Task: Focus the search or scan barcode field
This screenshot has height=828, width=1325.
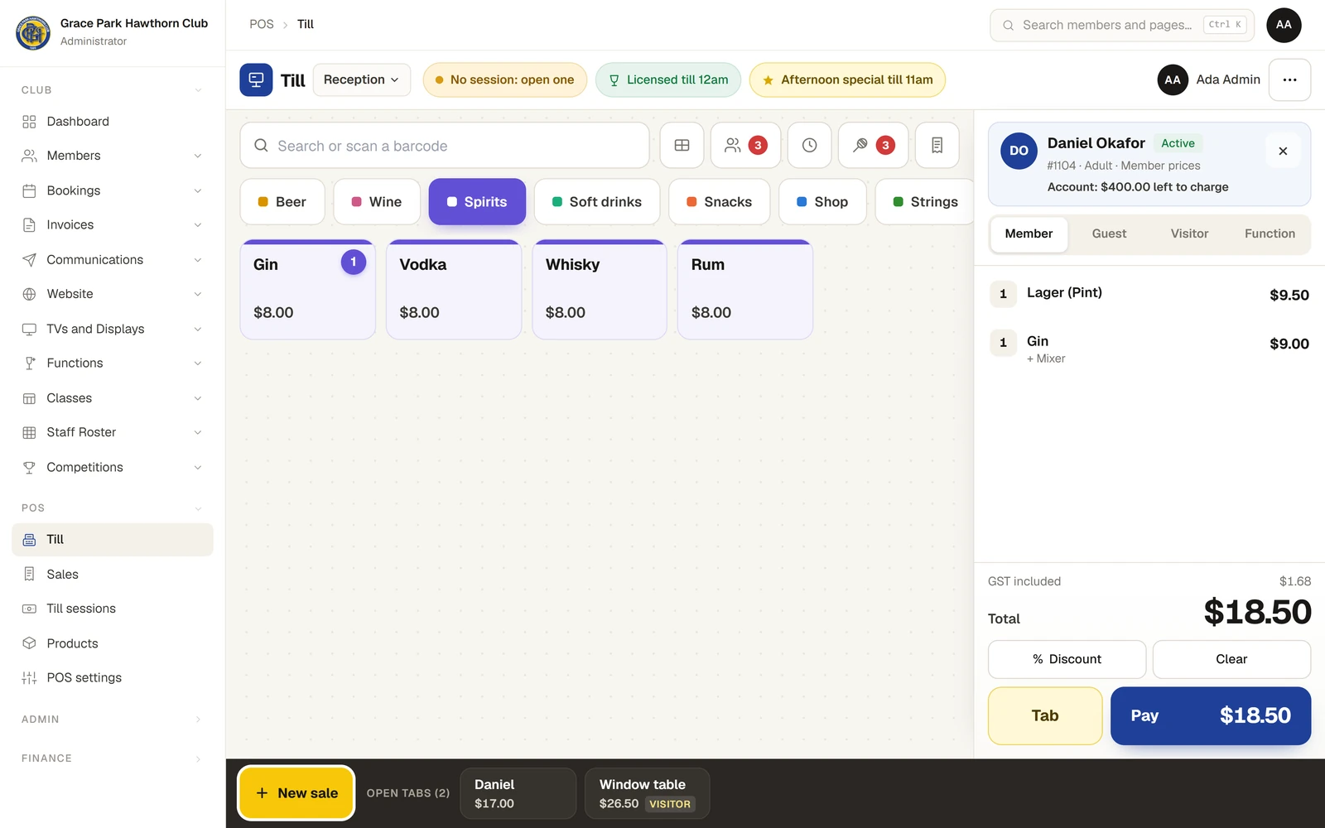Action: 445,146
